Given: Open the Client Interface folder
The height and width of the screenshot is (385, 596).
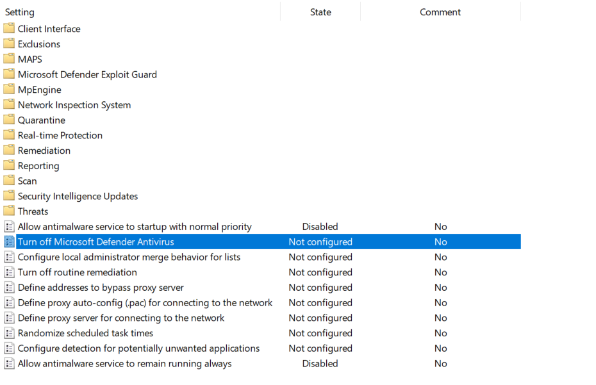Looking at the screenshot, I should click(x=10, y=29).
